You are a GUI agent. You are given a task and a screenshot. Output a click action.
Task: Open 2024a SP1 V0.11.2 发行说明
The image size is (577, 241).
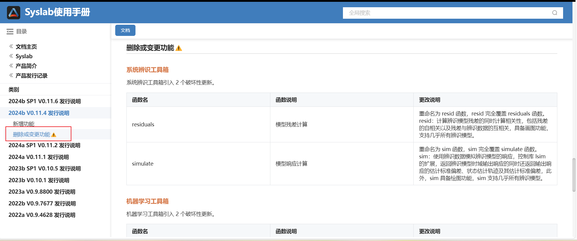[x=44, y=145]
